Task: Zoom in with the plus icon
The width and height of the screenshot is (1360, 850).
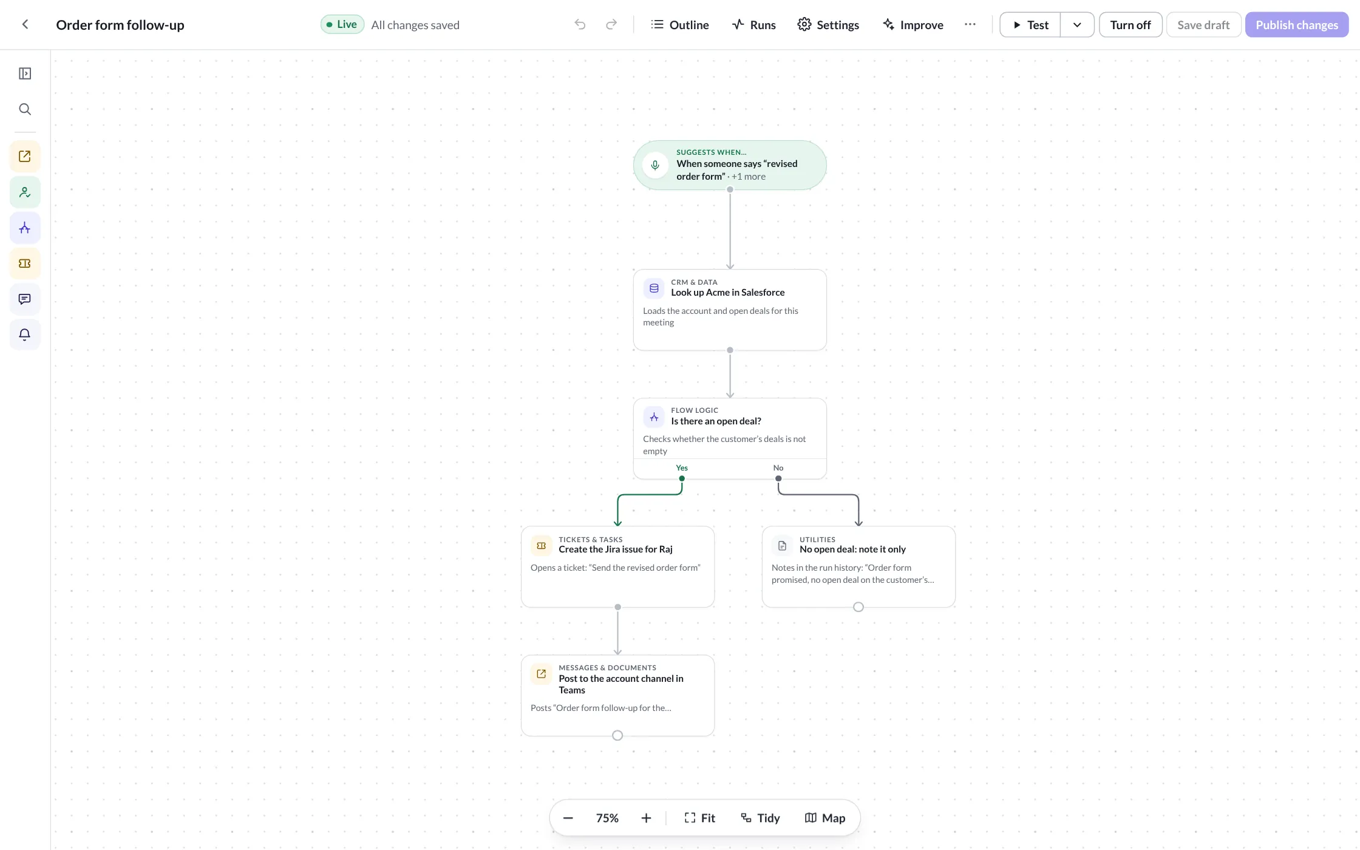Action: click(646, 818)
